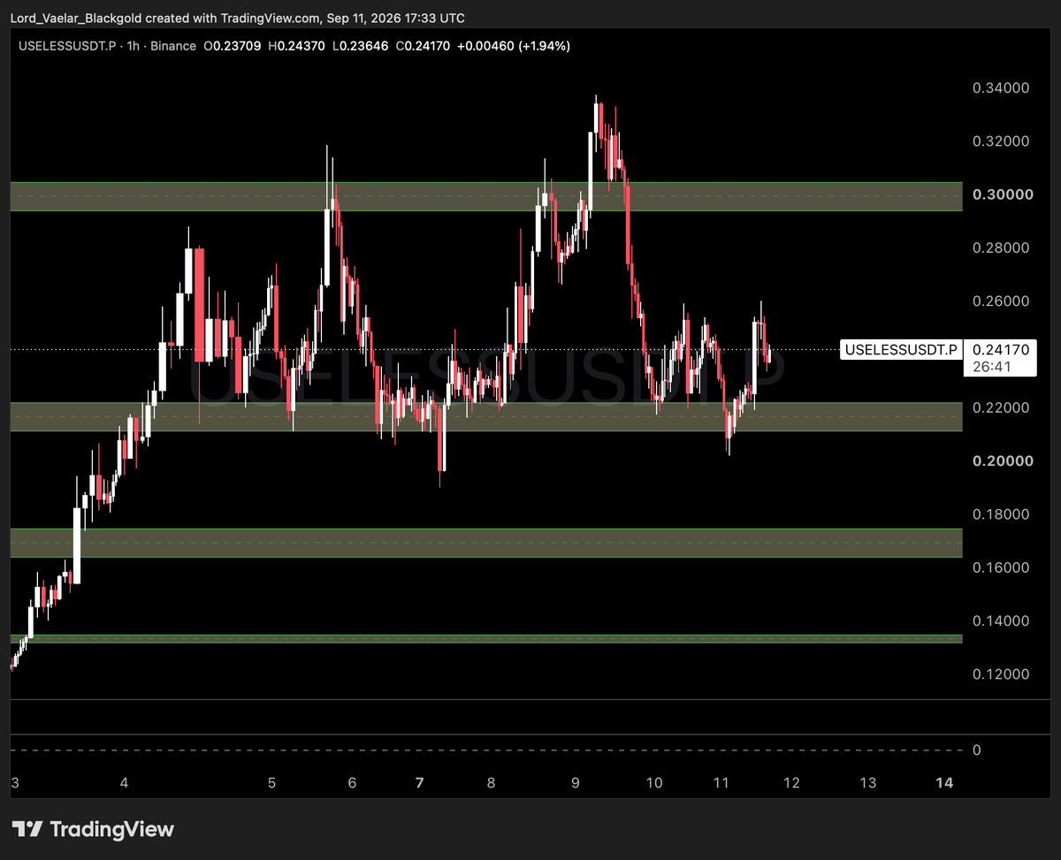The width and height of the screenshot is (1061, 860).
Task: Click date label 4 on the time axis
Action: coord(125,783)
